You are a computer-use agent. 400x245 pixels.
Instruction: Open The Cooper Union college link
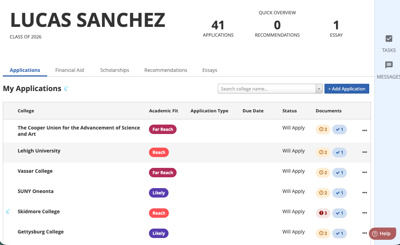pos(79,131)
